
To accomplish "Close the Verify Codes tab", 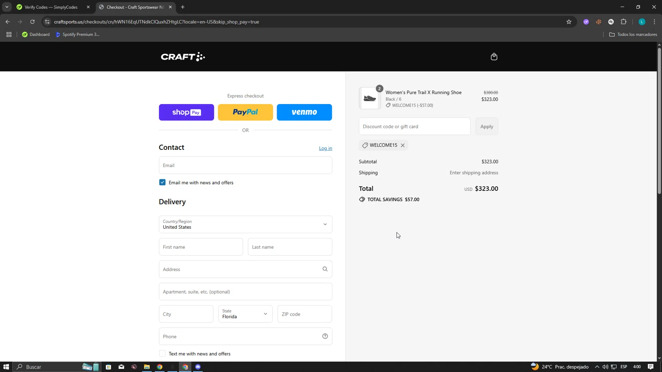I will 88,7.
